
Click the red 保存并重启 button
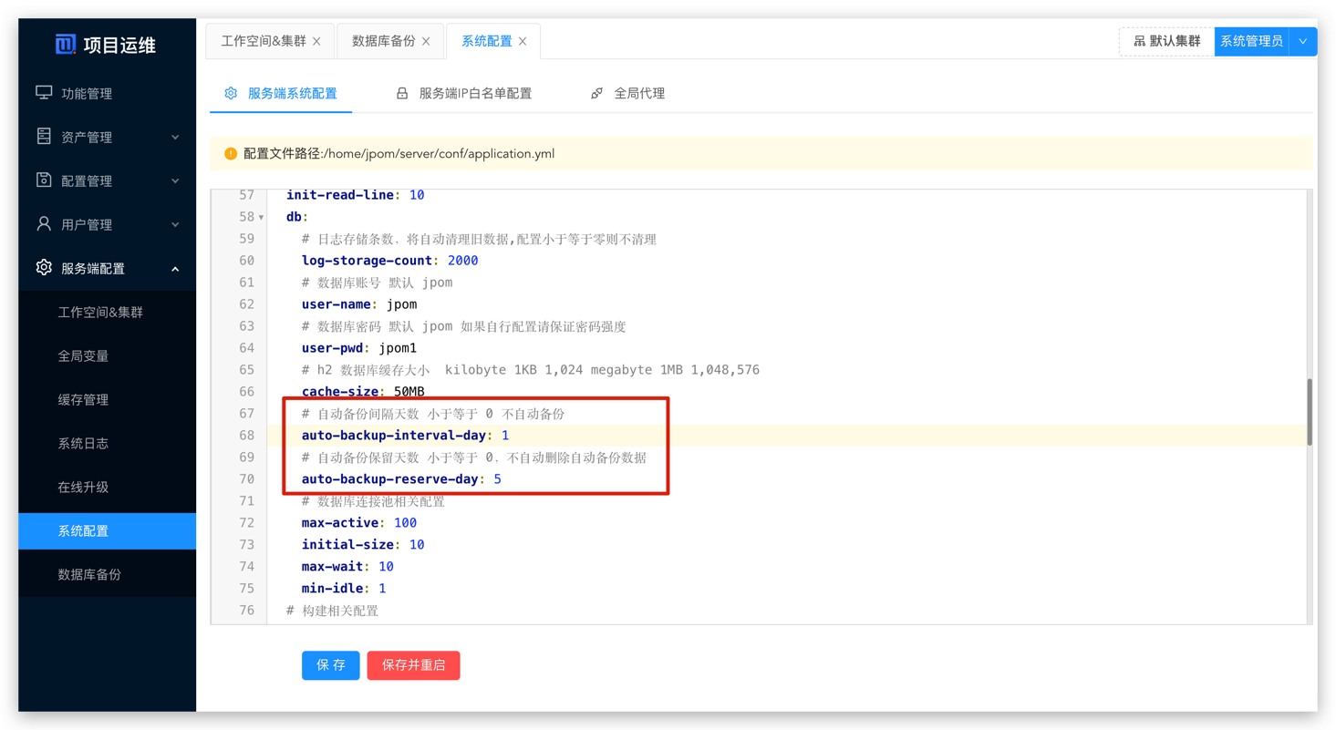point(413,665)
